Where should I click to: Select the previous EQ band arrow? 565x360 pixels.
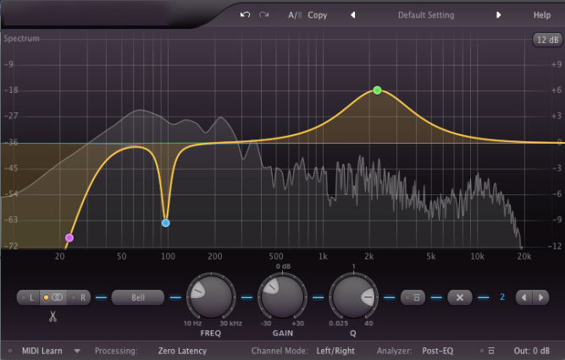point(523,297)
